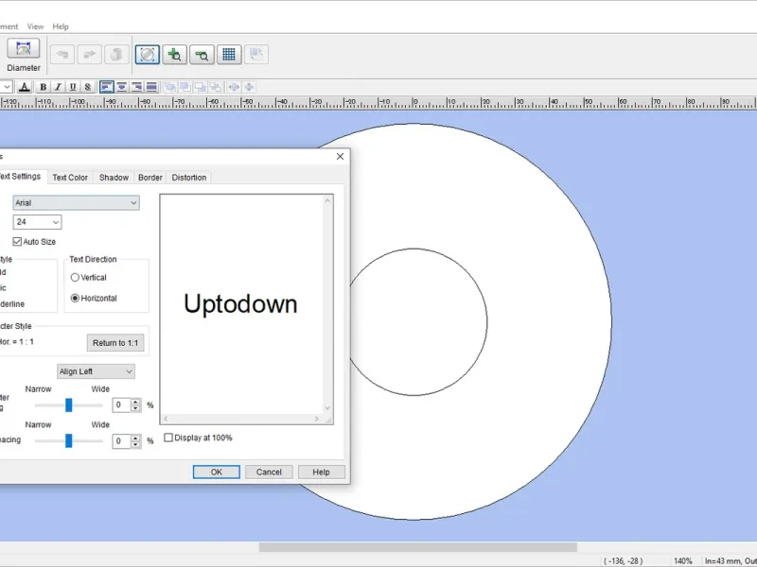Click the redo arrow in the toolbar
The image size is (757, 567).
(89, 54)
